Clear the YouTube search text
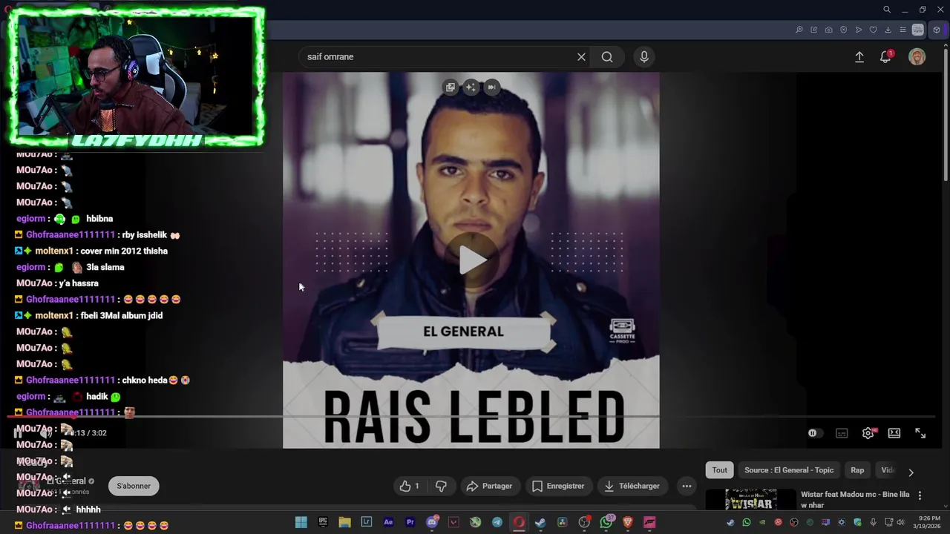This screenshot has height=534, width=950. pos(581,57)
